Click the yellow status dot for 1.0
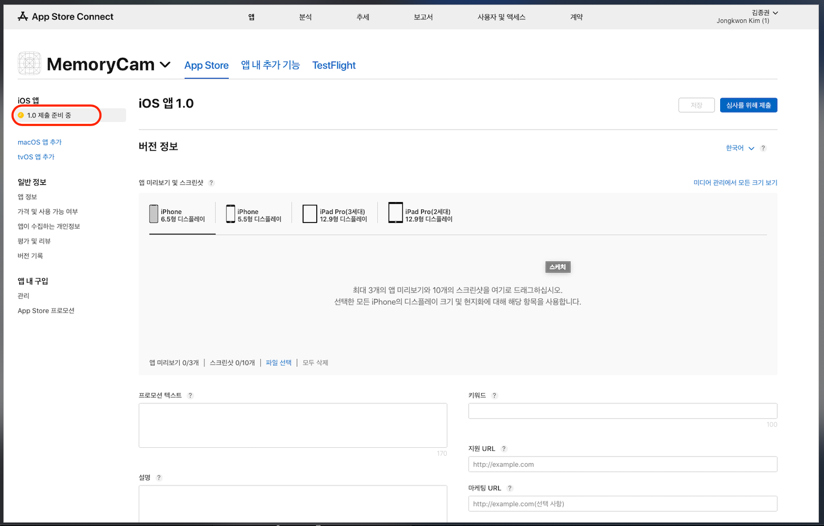Image resolution: width=824 pixels, height=526 pixels. pos(21,115)
